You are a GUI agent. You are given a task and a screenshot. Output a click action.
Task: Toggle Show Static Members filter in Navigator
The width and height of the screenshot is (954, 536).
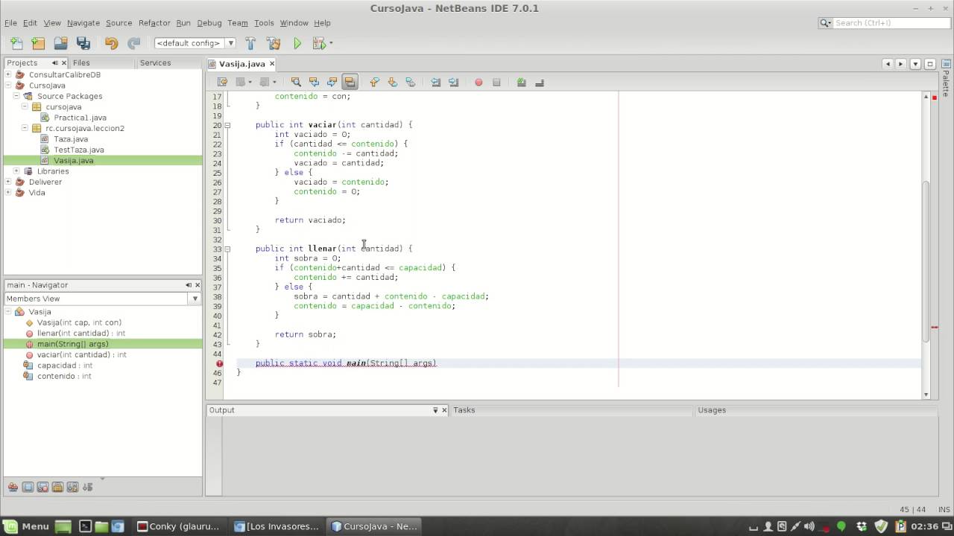(x=42, y=488)
